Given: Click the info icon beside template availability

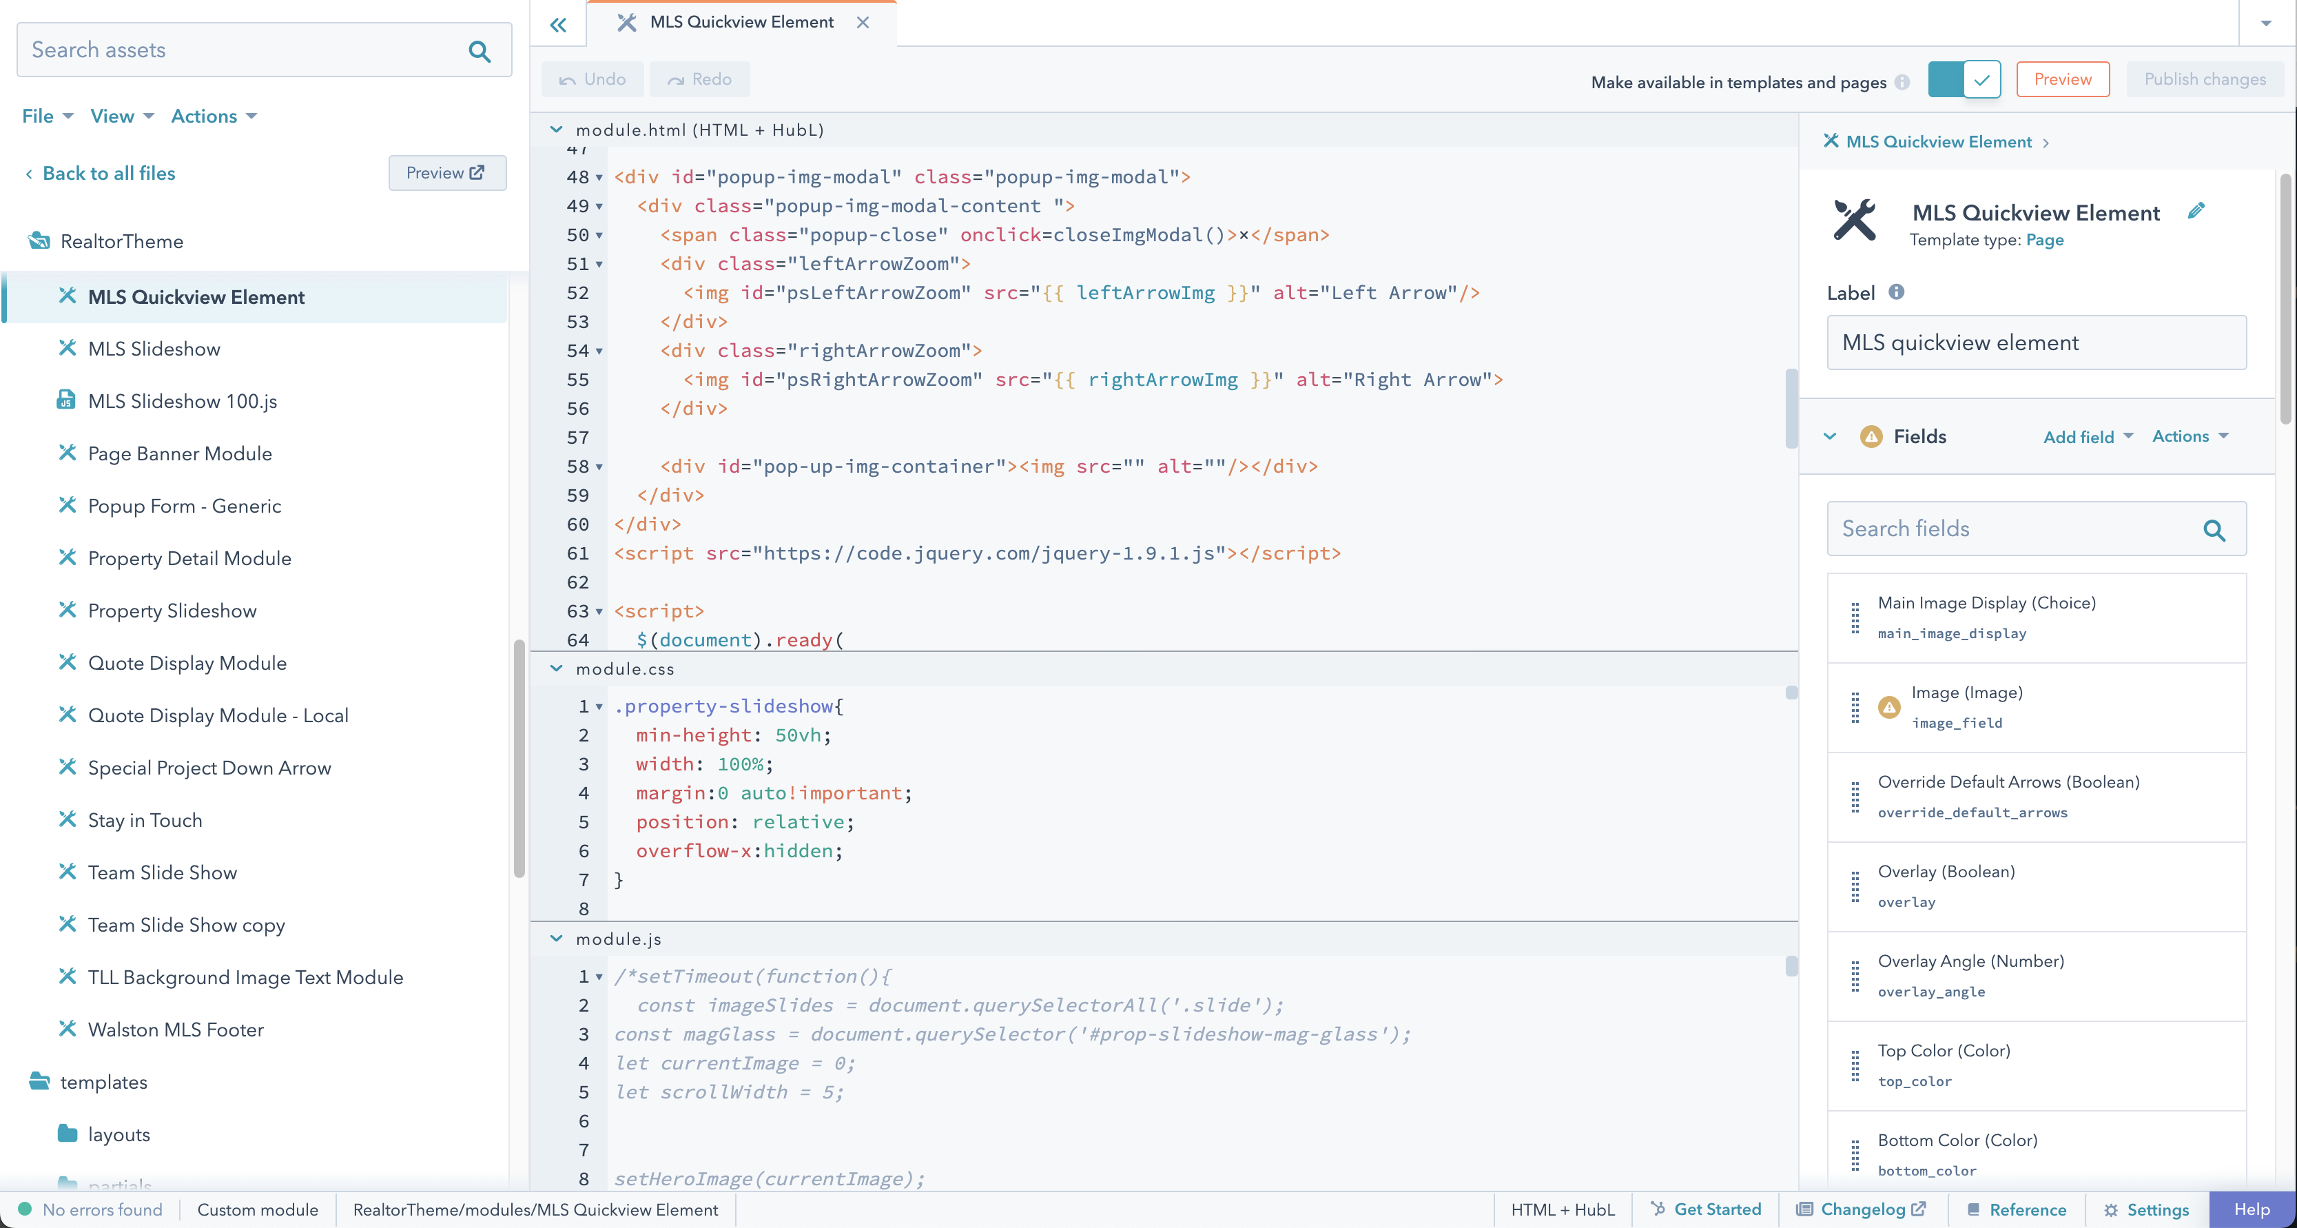Looking at the screenshot, I should tap(1902, 82).
